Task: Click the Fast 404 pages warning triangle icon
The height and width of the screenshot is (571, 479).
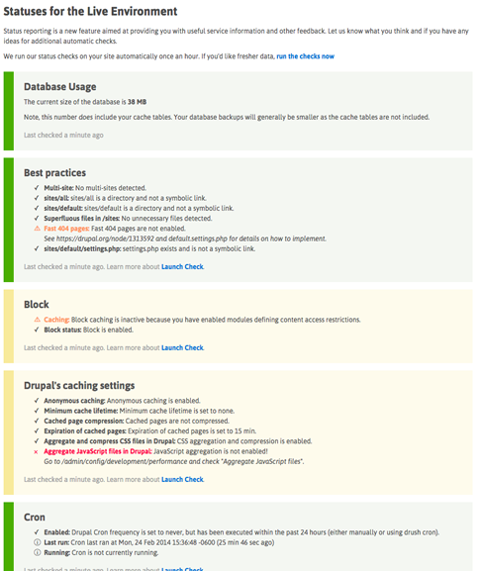Action: 38,229
